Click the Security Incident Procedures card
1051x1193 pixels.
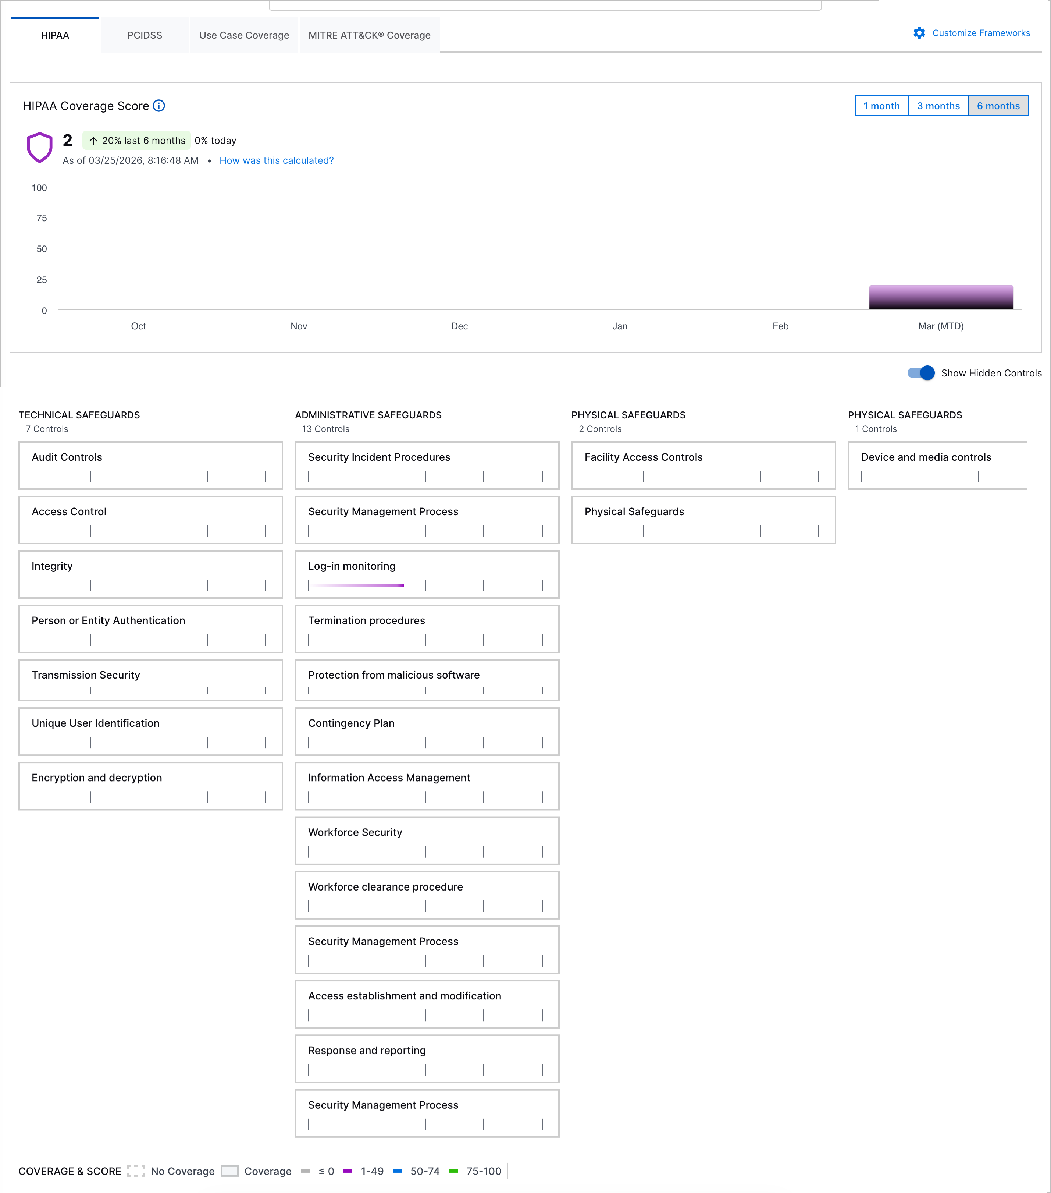pyautogui.click(x=427, y=465)
